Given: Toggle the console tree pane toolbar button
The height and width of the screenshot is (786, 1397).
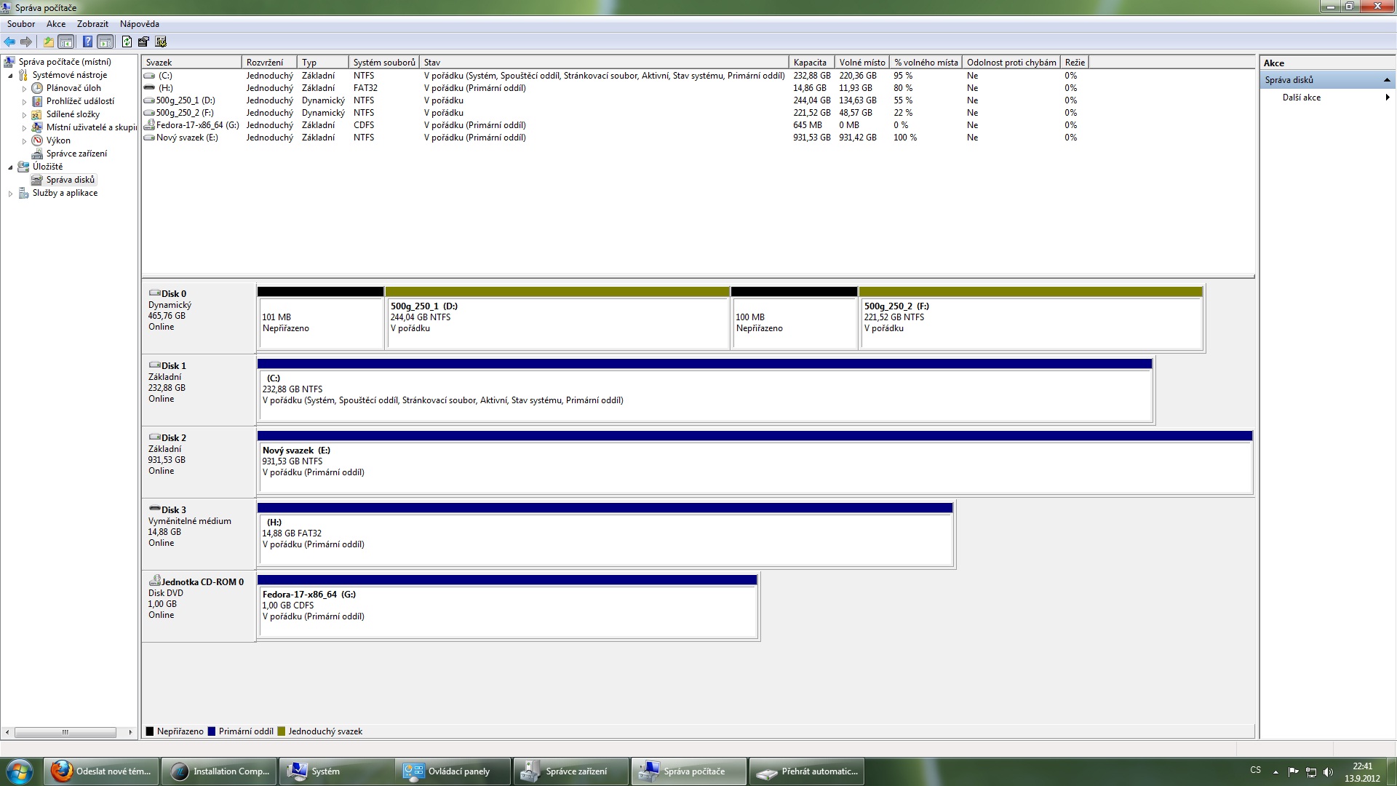Looking at the screenshot, I should [x=66, y=42].
